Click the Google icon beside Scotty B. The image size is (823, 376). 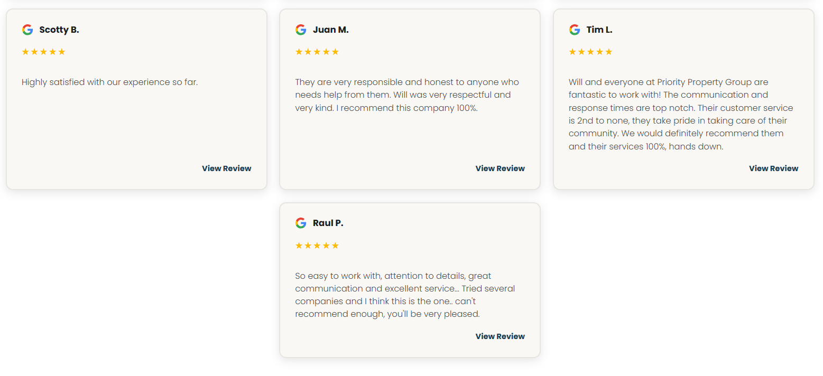[x=27, y=30]
